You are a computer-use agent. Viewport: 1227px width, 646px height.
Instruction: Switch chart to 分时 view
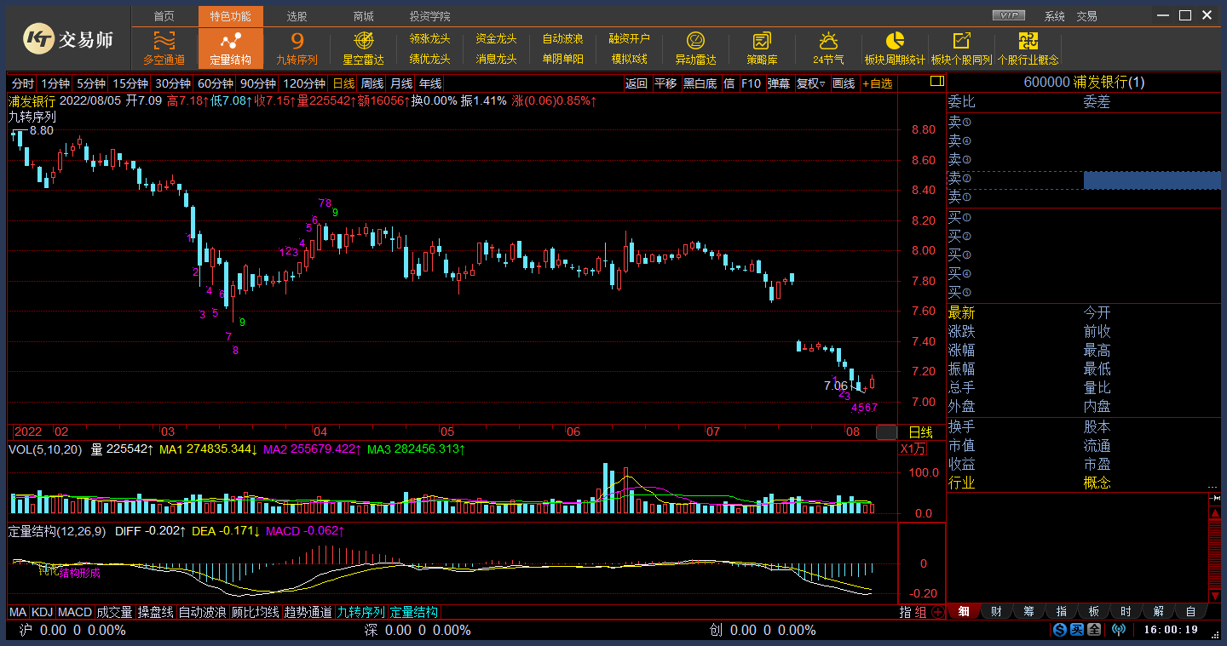coord(23,83)
